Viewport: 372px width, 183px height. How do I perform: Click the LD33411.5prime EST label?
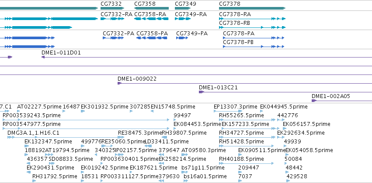click(x=167, y=142)
